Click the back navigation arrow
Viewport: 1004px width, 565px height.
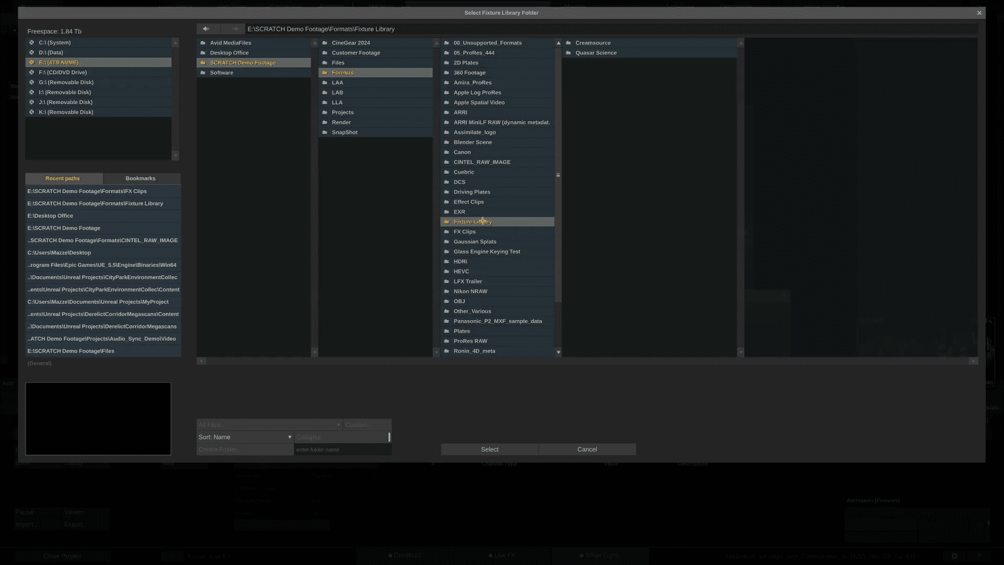coord(207,29)
